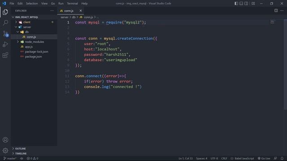
Task: Toggle the bottom panel
Action: (x=241, y=4)
